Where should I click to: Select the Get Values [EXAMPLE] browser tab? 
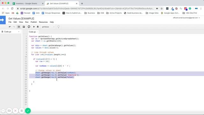tap(59, 4)
